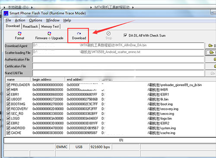Uncheck the ANDROID partition checkbox
The image size is (216, 158).
8,128
